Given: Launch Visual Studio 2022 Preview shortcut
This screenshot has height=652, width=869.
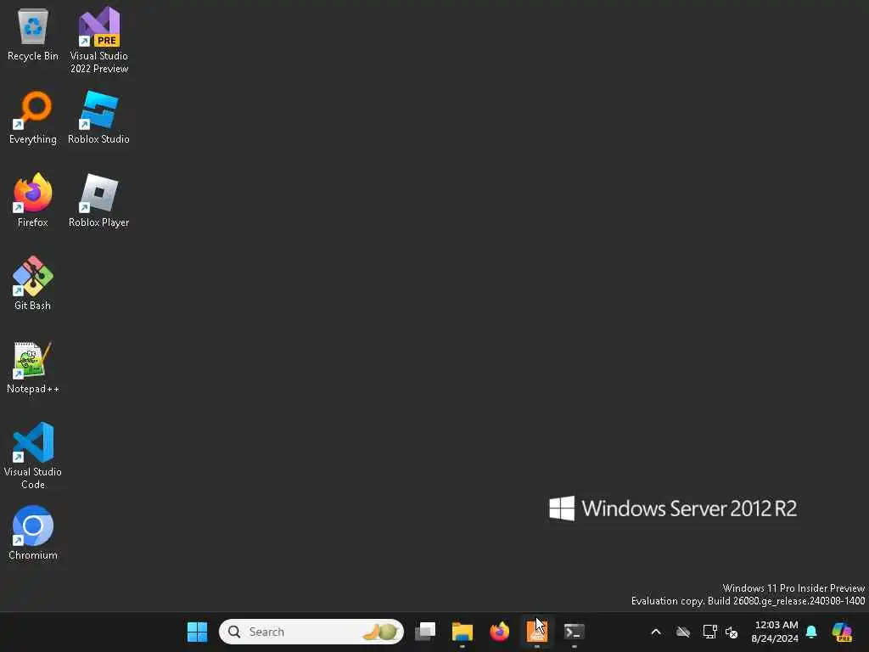Looking at the screenshot, I should tap(99, 40).
